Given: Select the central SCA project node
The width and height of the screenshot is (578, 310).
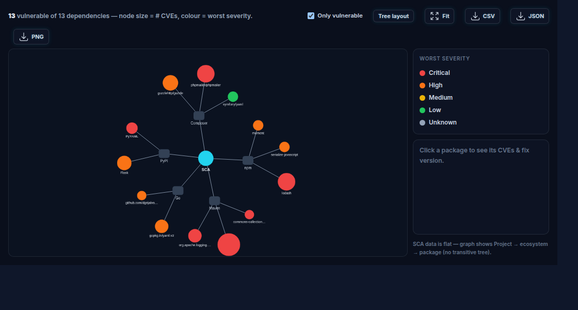Looking at the screenshot, I should tap(206, 158).
